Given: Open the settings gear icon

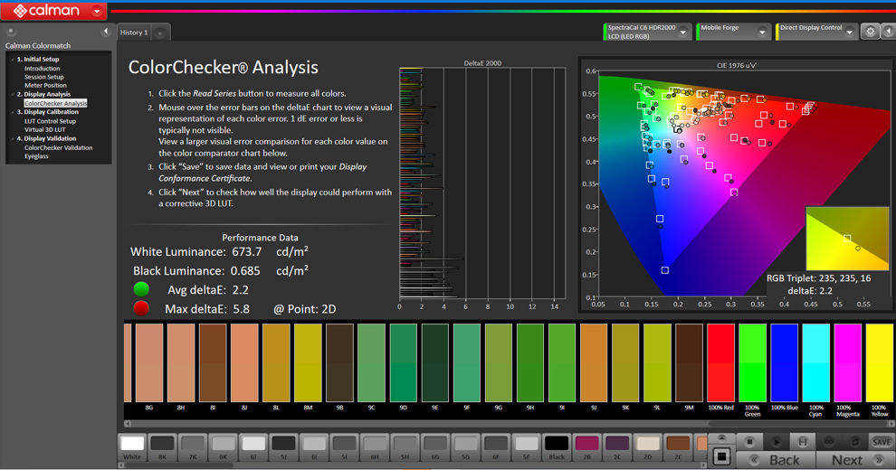Looking at the screenshot, I should tap(870, 32).
